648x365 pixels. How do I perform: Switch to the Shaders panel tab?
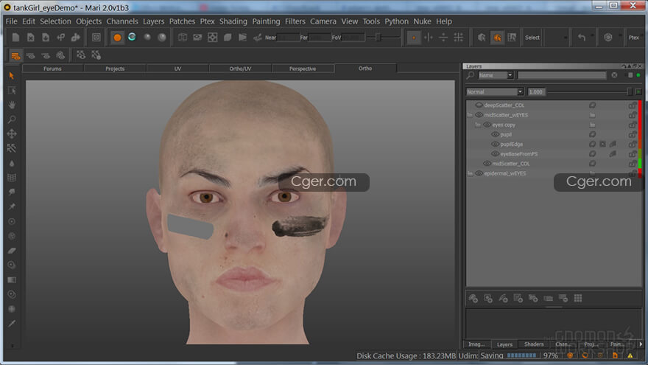coord(534,344)
